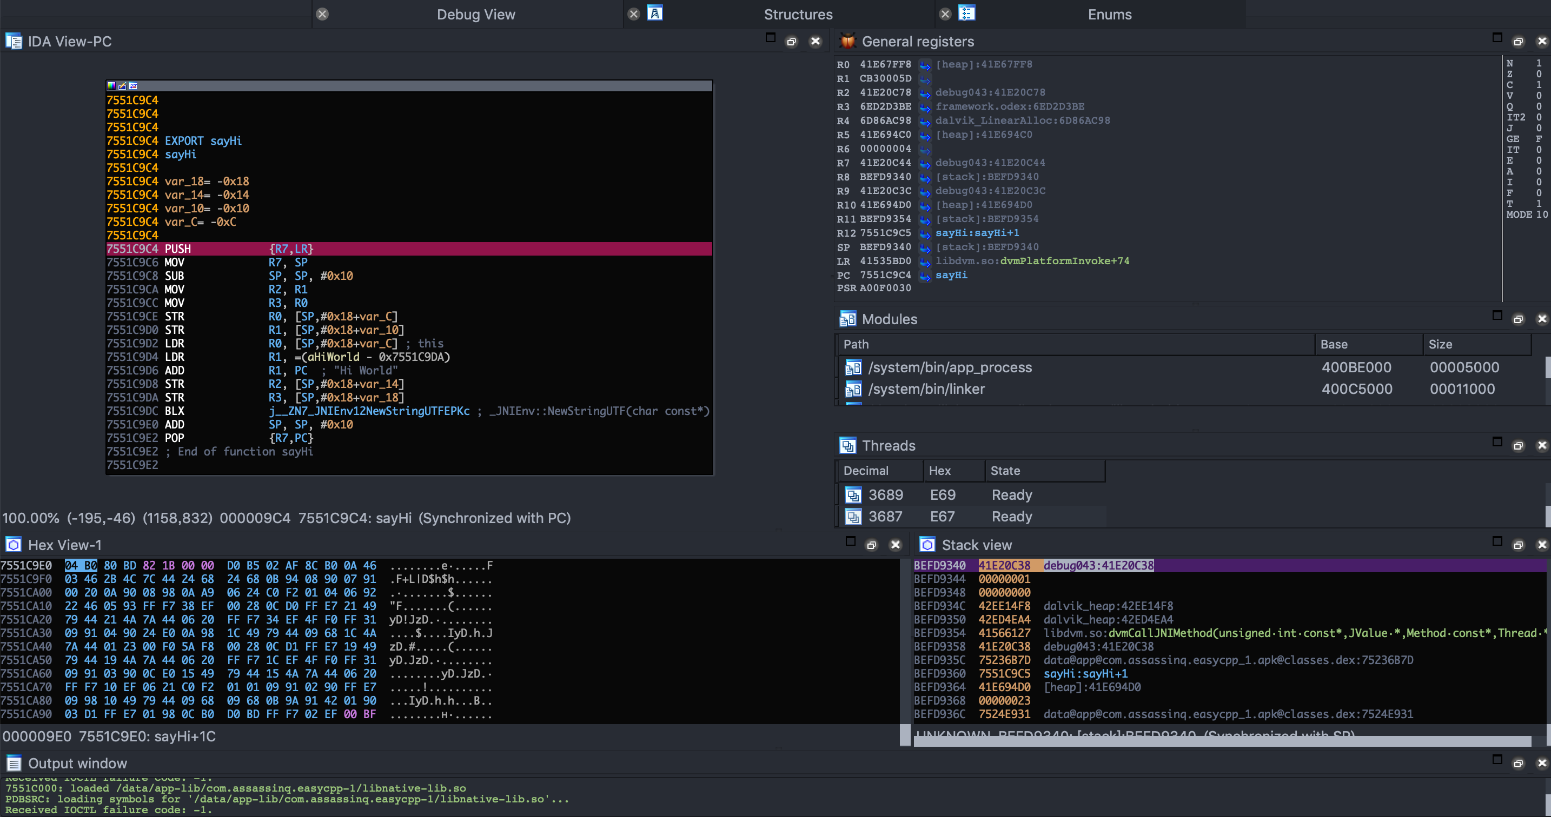This screenshot has height=817, width=1551.
Task: Click the Stack view panel icon
Action: [x=927, y=545]
